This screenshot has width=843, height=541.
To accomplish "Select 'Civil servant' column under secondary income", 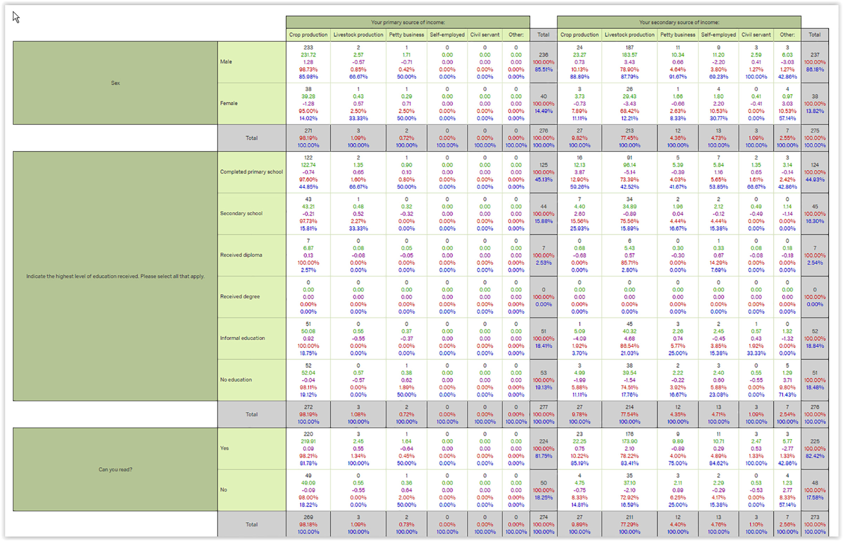I will pyautogui.click(x=756, y=35).
